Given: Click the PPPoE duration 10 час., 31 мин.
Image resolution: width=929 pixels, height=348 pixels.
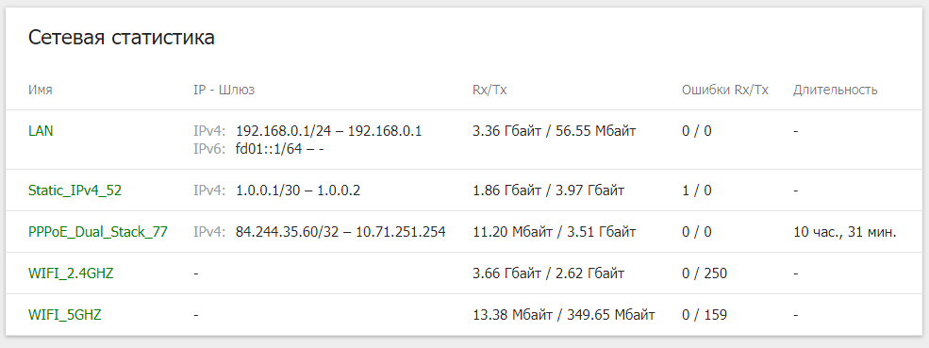Looking at the screenshot, I should pos(845,232).
